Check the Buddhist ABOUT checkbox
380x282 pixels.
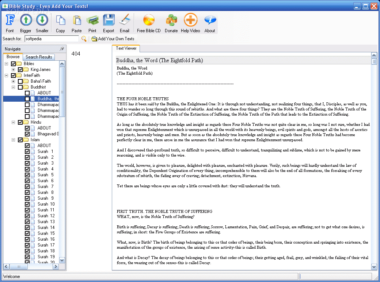tap(27, 93)
